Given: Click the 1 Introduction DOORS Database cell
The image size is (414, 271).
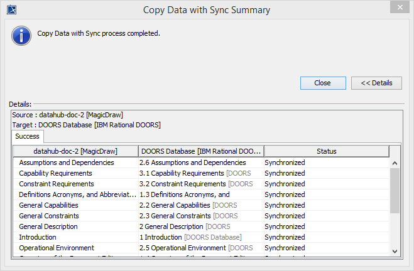Looking at the screenshot, I should (190, 237).
